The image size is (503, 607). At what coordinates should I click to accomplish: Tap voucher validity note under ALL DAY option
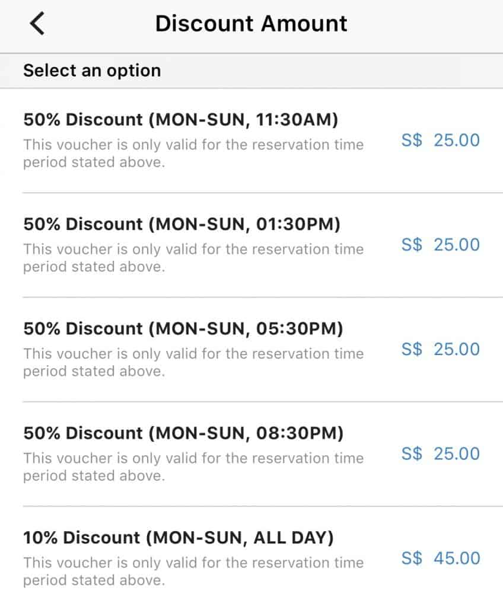[193, 571]
